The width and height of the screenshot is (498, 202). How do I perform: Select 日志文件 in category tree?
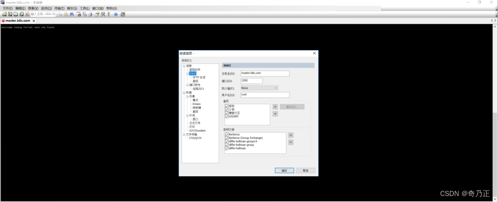(195, 123)
